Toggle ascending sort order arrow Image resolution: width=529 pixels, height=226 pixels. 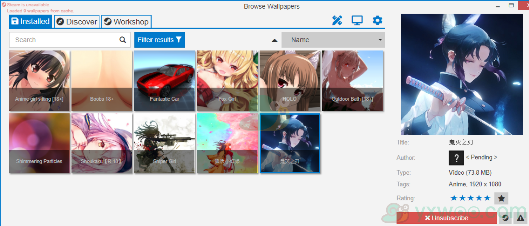point(275,40)
